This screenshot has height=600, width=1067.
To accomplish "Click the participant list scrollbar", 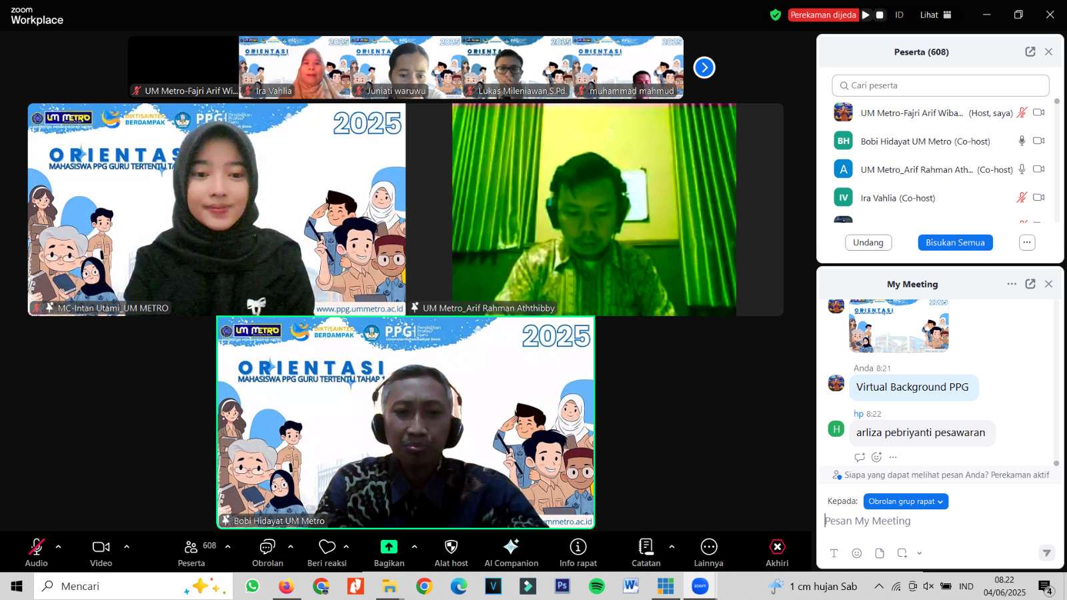I will coord(1056,160).
